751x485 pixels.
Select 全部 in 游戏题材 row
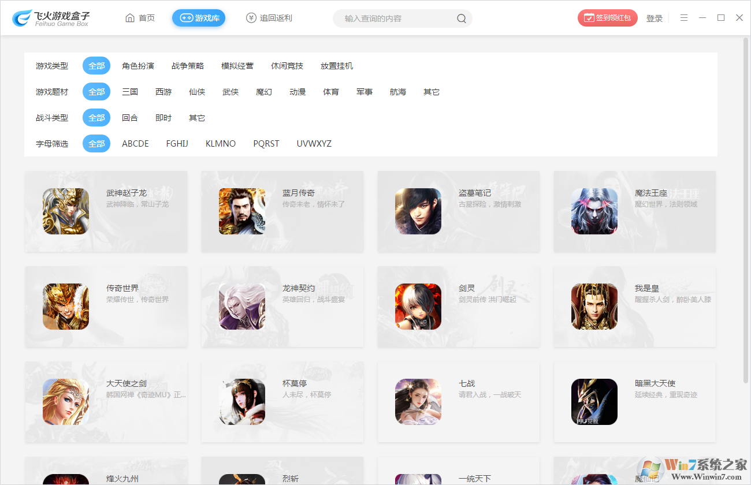point(96,92)
